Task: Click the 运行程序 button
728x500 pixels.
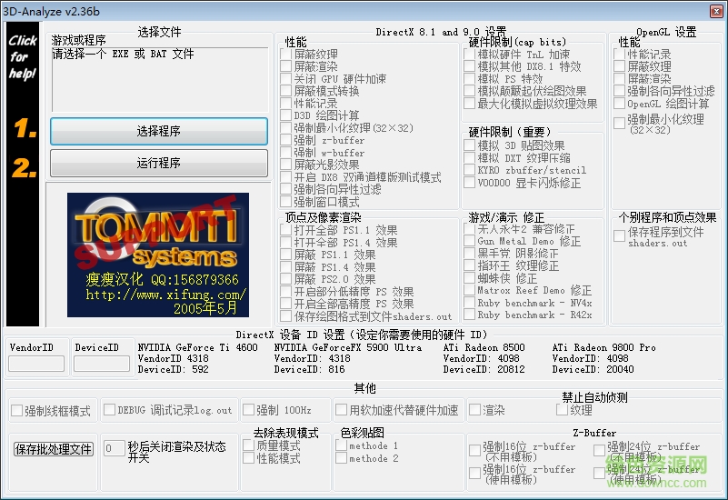Action: (x=159, y=163)
